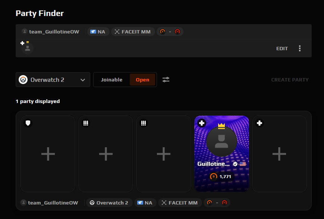Screen dimensions: 324x219
Task: Click support cross icon on Guillotine card
Action: [201, 123]
